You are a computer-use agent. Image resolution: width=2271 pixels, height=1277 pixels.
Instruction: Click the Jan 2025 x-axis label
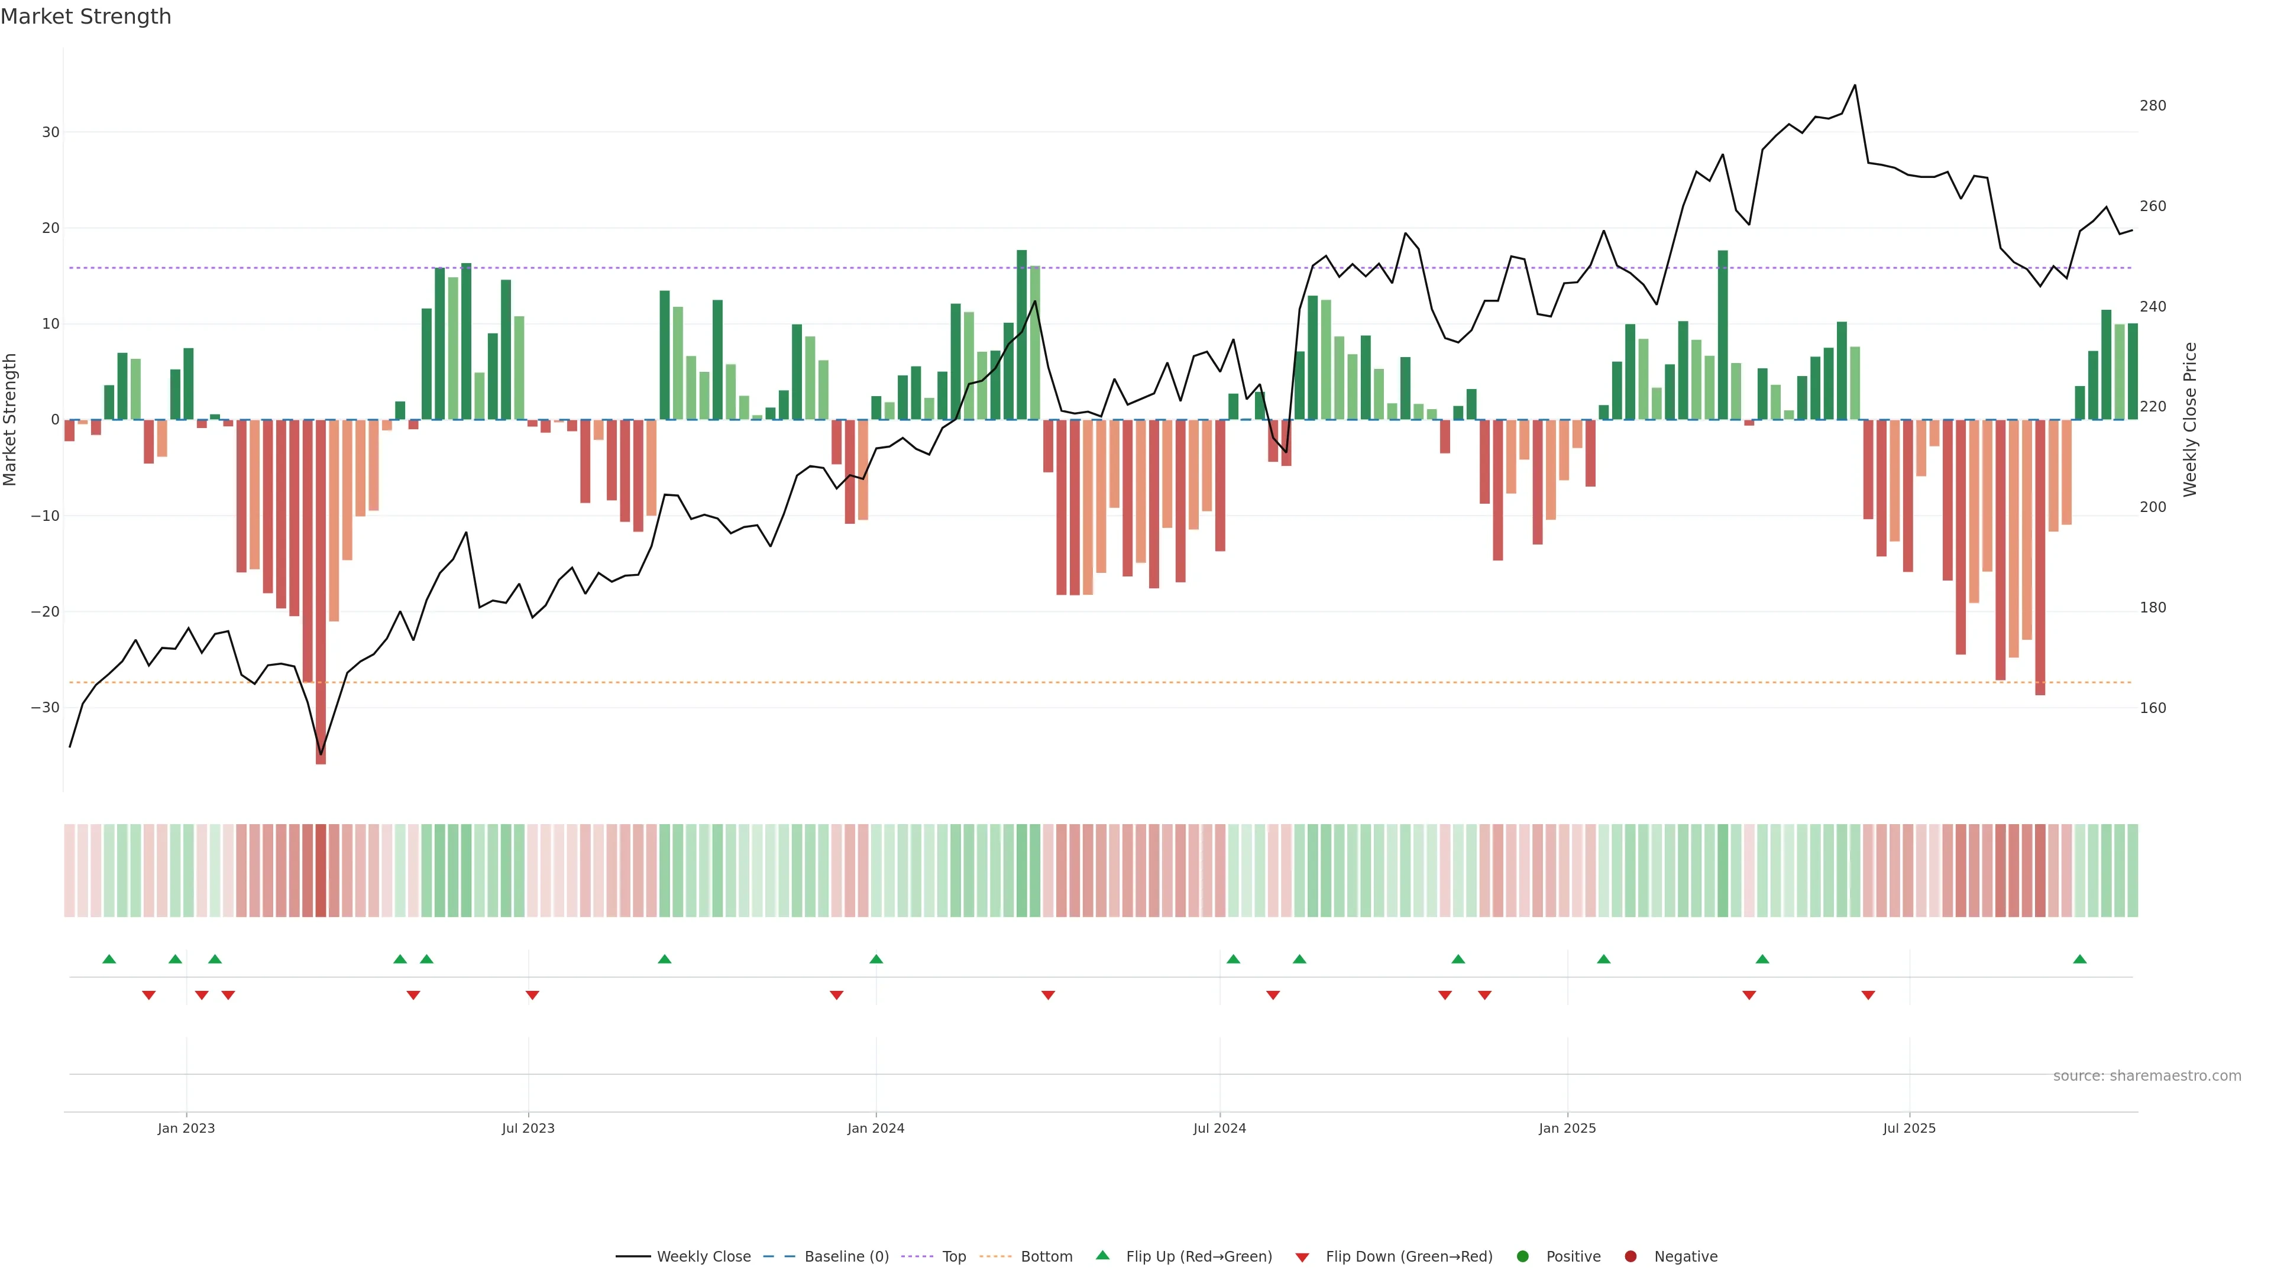[1567, 1128]
